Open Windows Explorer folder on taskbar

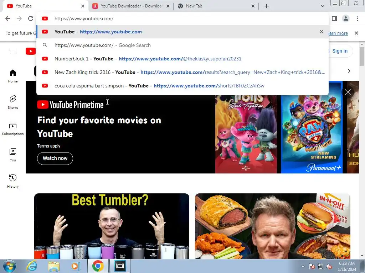pyautogui.click(x=54, y=266)
